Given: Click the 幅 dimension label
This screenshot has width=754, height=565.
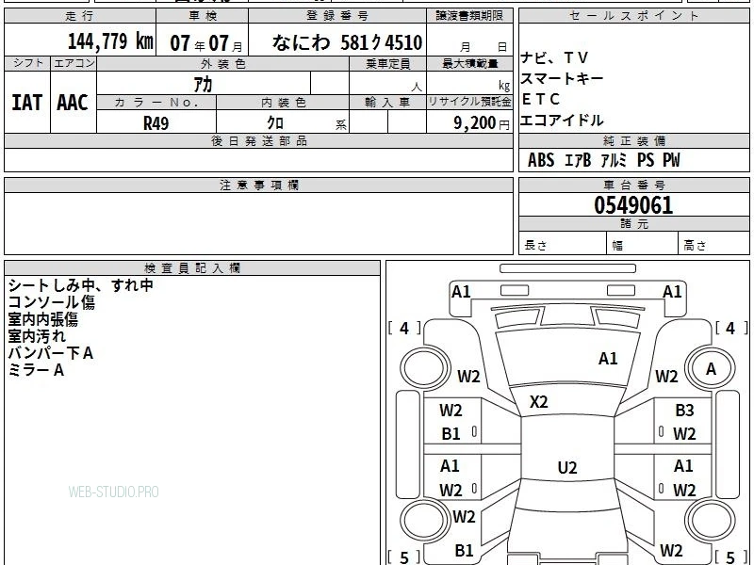Looking at the screenshot, I should coord(617,246).
